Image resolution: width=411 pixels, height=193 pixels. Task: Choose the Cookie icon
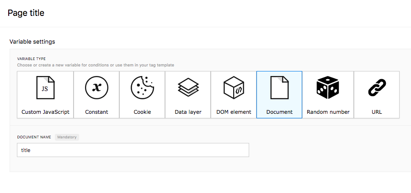142,88
